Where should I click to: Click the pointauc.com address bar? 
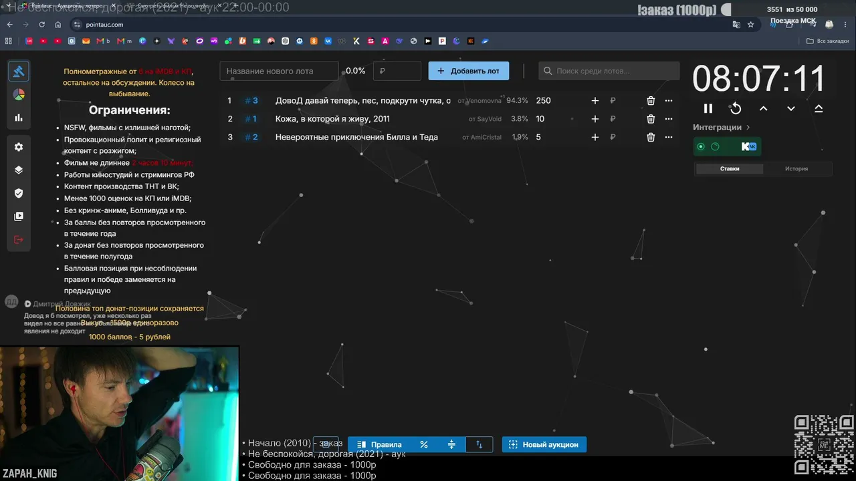(x=401, y=25)
